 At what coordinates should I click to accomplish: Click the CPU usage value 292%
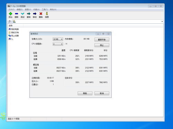77,56
